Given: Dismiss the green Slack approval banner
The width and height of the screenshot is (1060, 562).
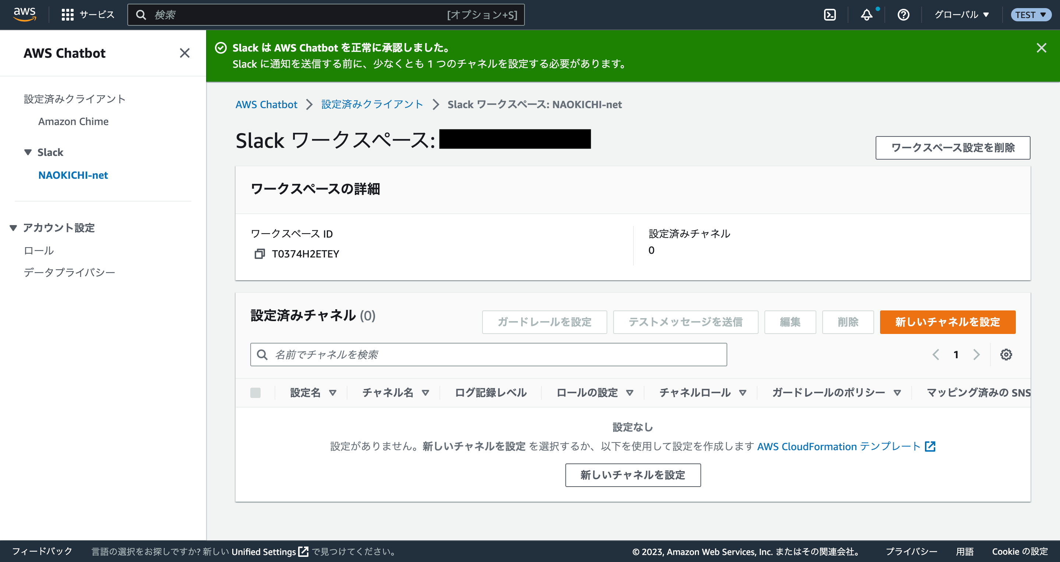Looking at the screenshot, I should (1042, 48).
